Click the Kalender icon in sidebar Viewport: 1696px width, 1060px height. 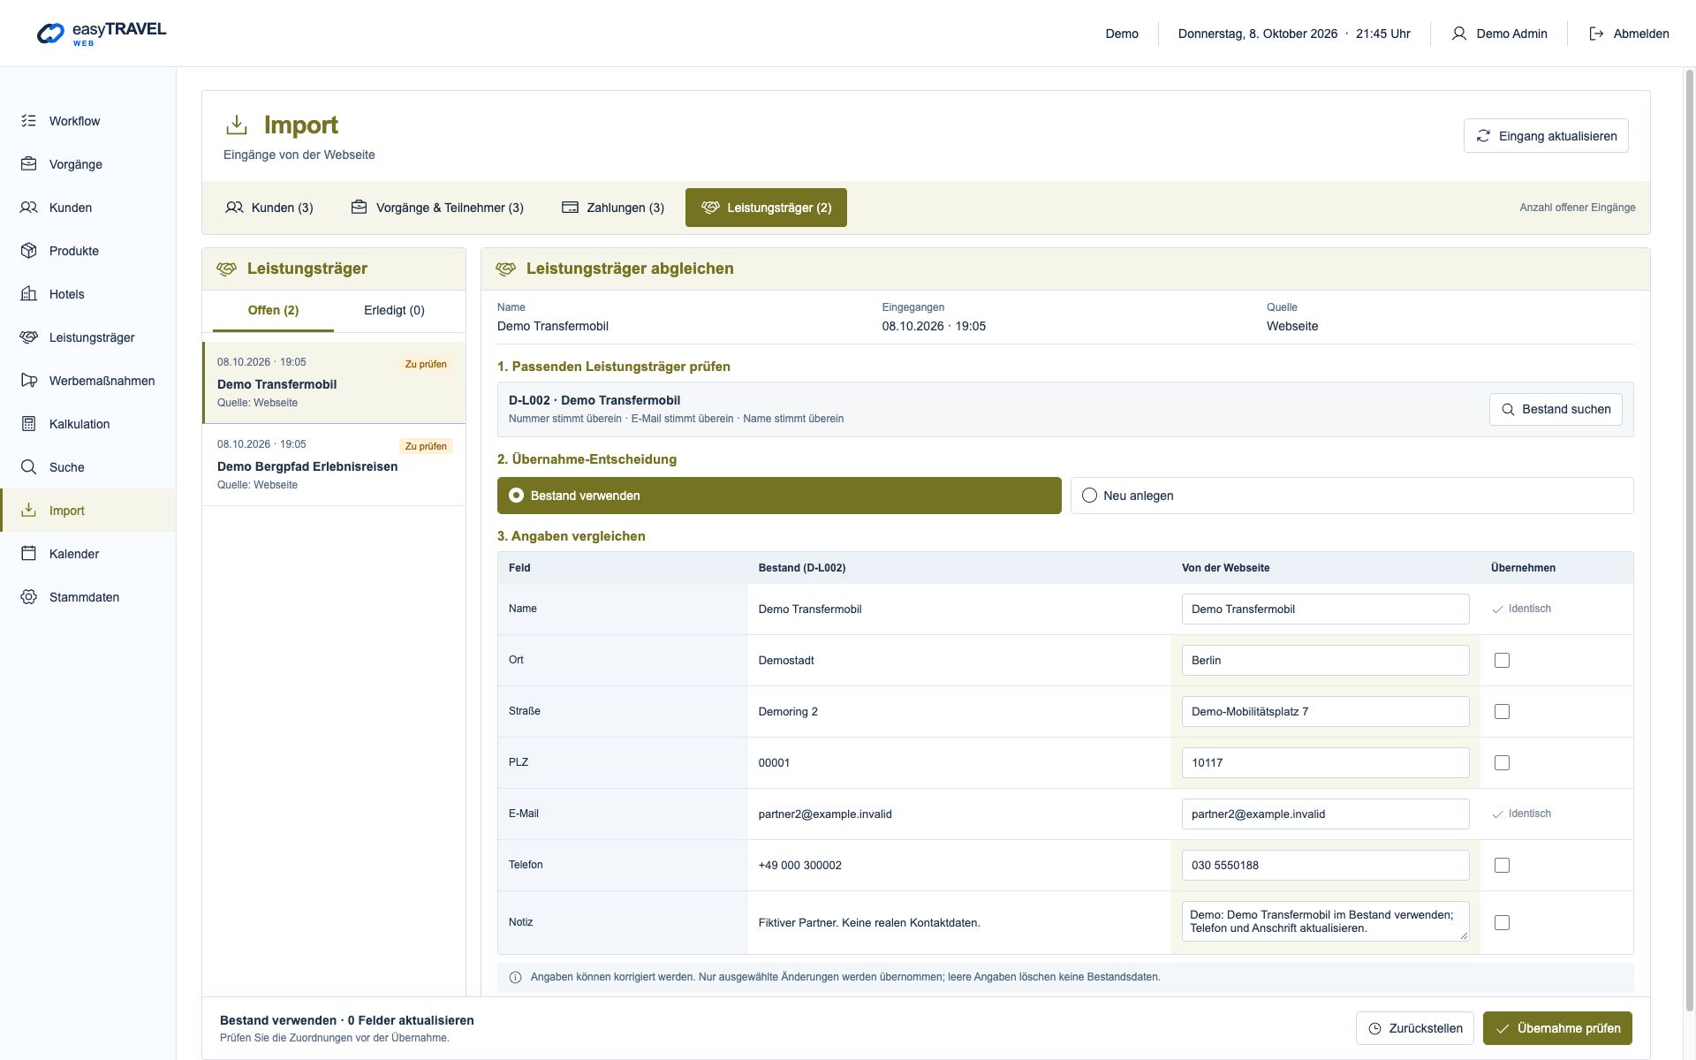[x=29, y=554]
